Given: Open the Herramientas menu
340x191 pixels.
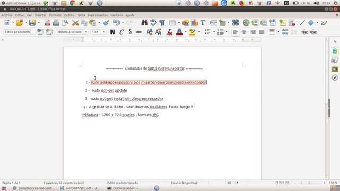Looking at the screenshot, I should pyautogui.click(x=98, y=15).
